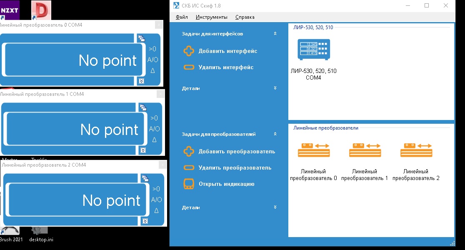Image resolution: width=465 pixels, height=250 pixels.
Task: Expand converter 0 panel with double-chevron arrow
Action: coord(141,81)
